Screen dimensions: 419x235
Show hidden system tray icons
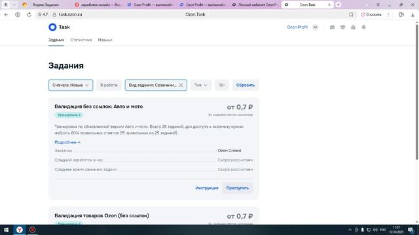[350, 230]
